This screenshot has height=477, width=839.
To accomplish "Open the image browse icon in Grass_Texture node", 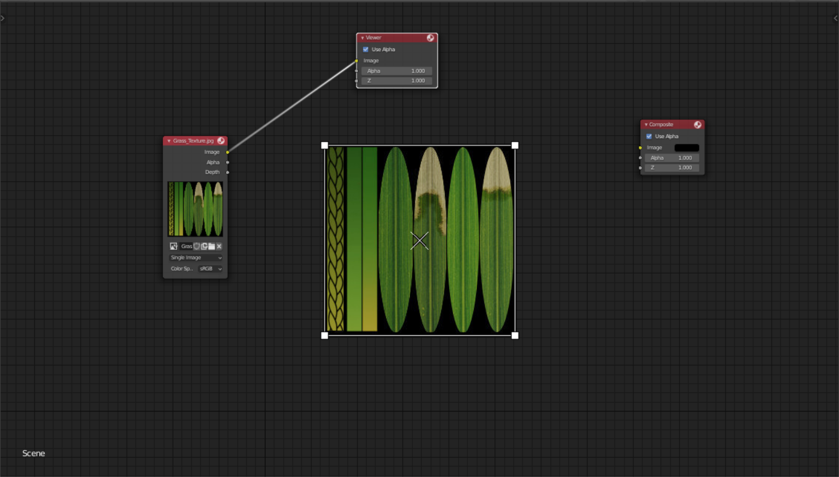I will [x=174, y=246].
